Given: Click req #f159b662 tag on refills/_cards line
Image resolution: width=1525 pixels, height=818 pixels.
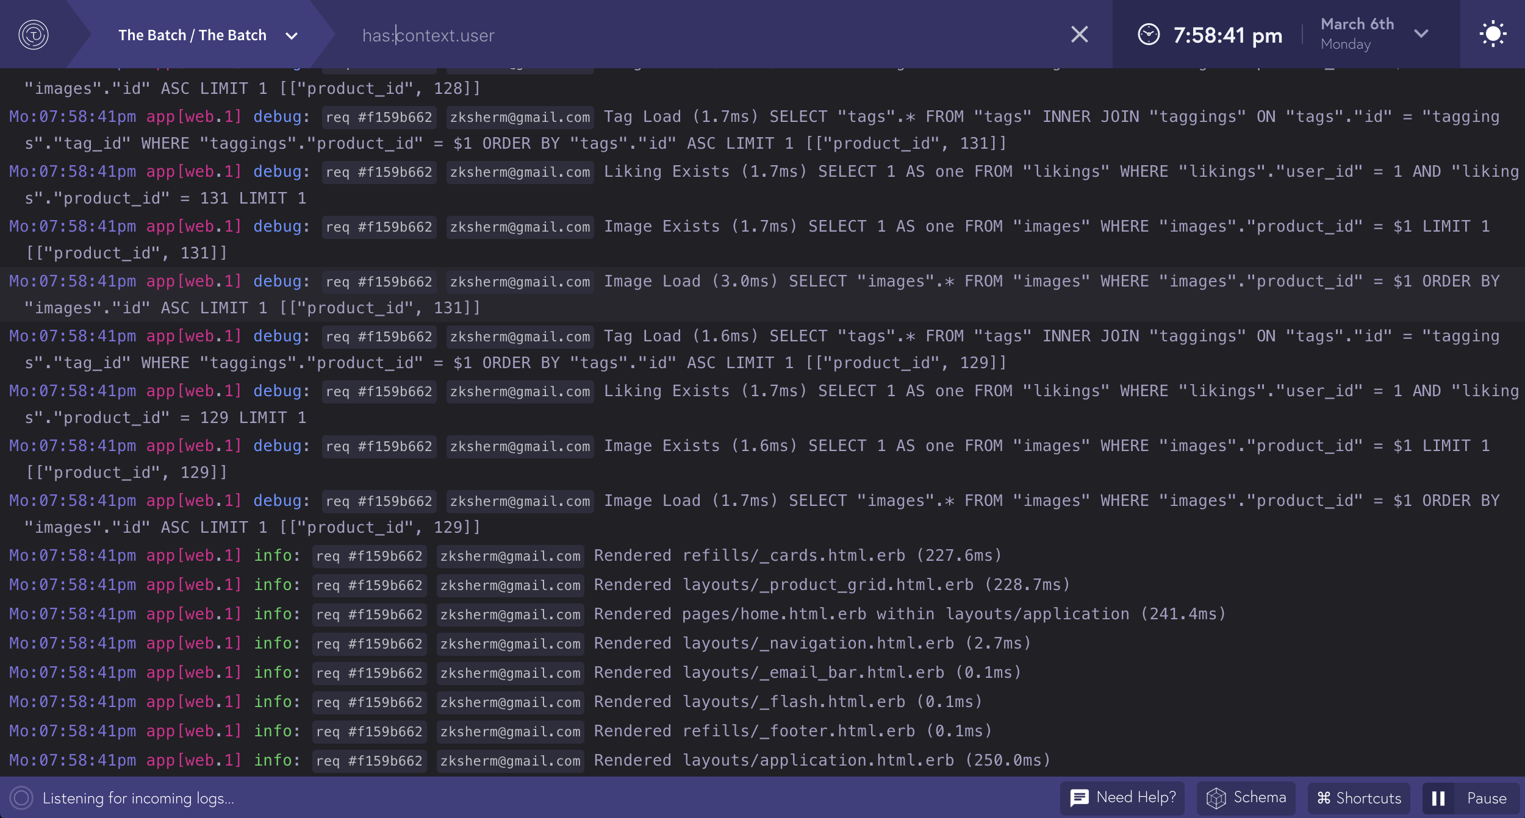Looking at the screenshot, I should 369,556.
